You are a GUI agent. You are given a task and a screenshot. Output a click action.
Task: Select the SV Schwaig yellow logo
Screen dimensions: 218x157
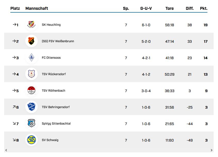point(31,140)
